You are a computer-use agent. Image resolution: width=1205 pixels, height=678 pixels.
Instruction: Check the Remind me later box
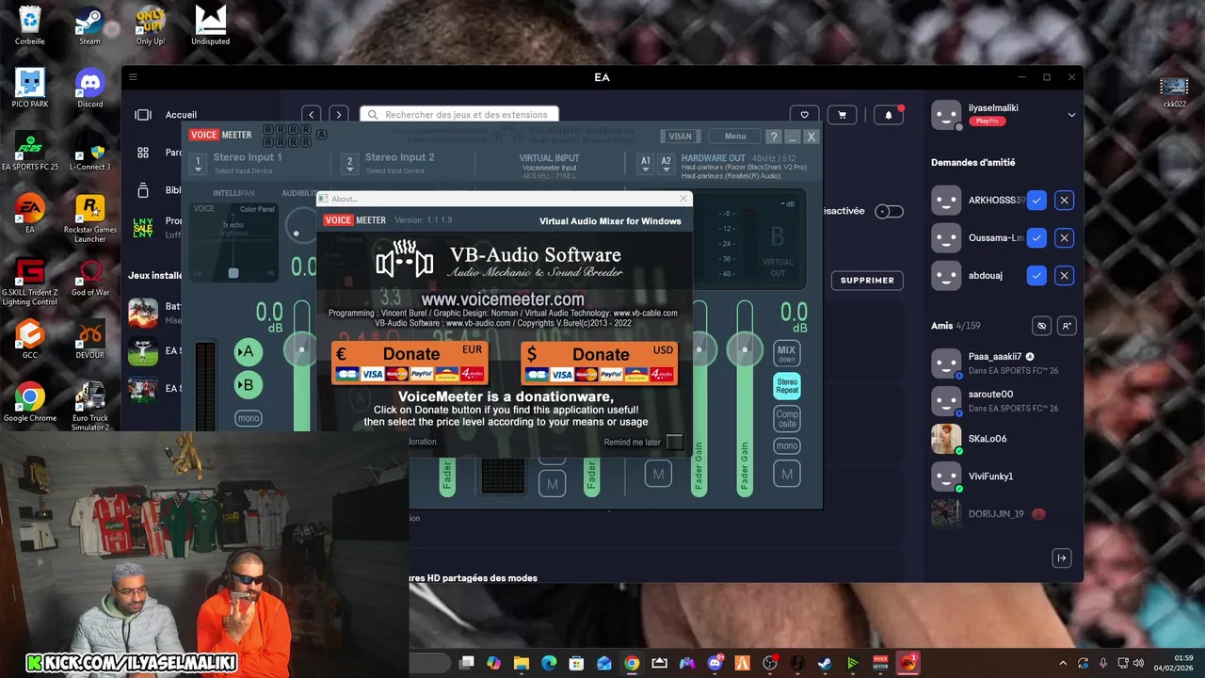pyautogui.click(x=675, y=443)
